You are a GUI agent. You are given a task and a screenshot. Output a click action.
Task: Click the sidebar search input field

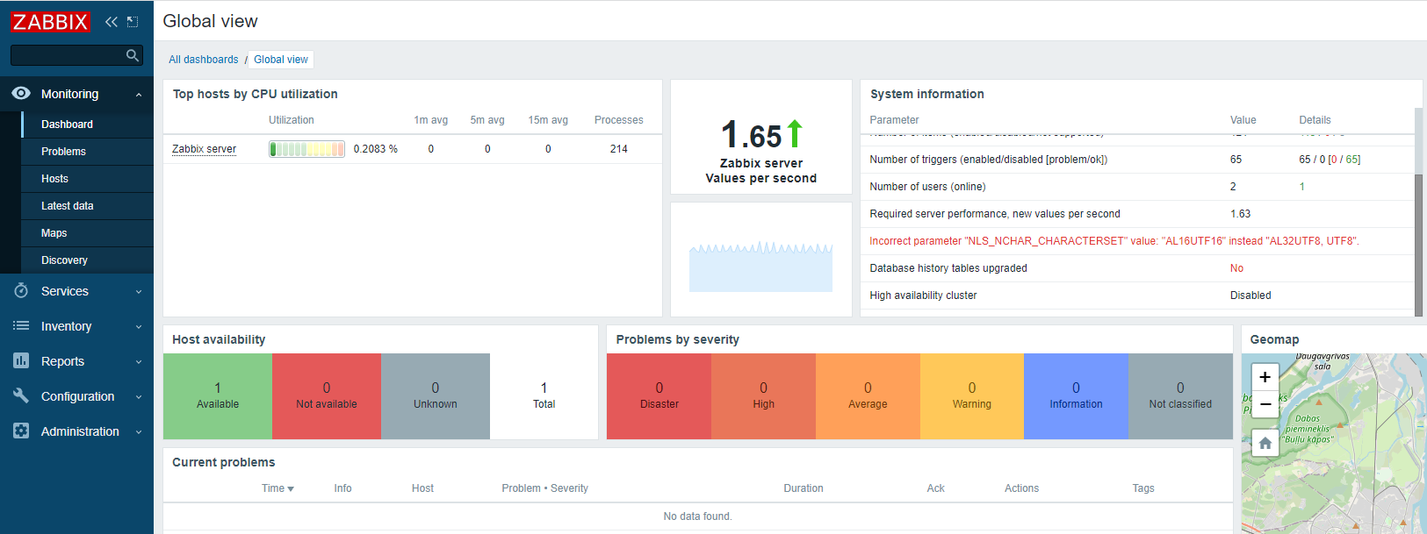point(67,55)
